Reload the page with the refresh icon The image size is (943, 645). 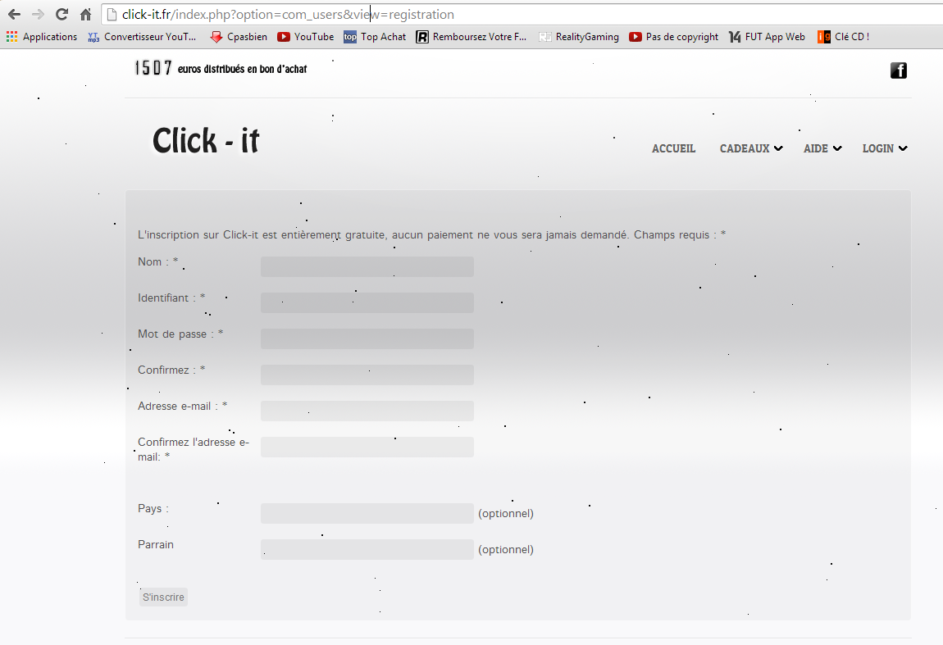(x=62, y=15)
